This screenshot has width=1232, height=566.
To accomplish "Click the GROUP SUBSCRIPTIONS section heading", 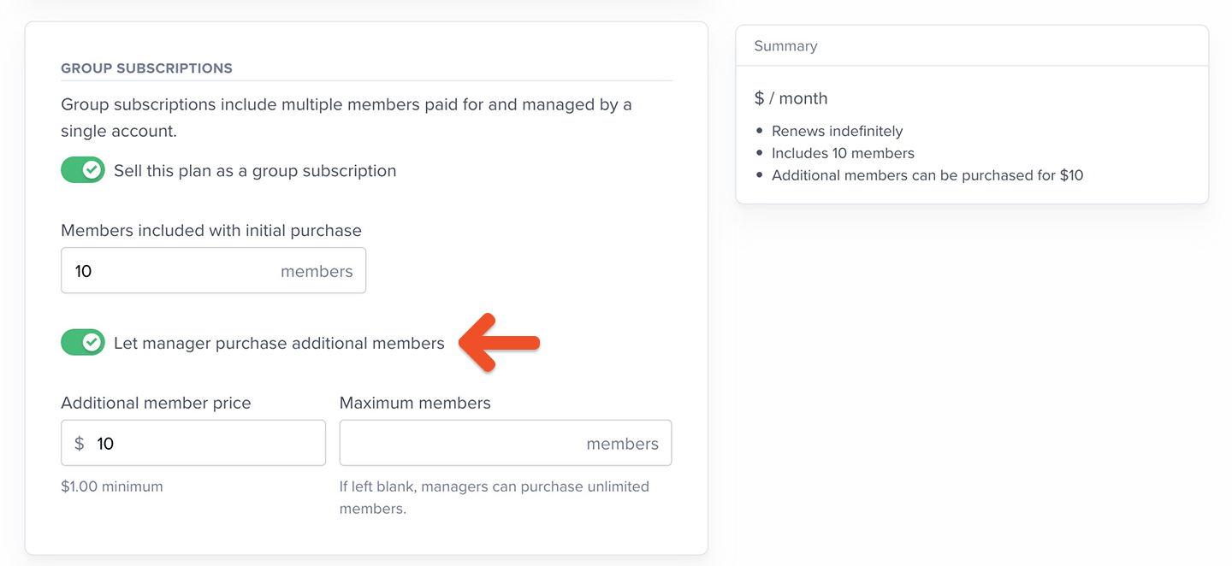I will 146,68.
